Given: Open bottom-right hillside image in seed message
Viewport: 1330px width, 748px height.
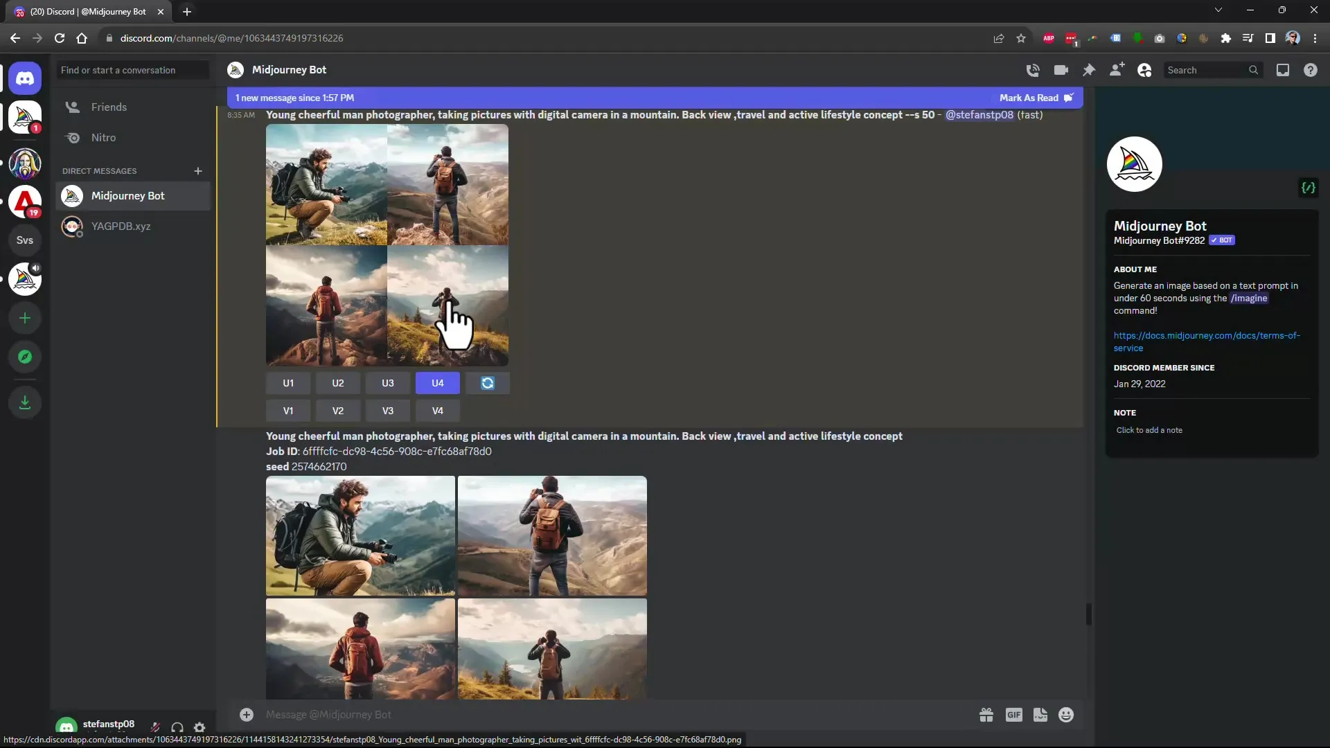Looking at the screenshot, I should coord(552,649).
